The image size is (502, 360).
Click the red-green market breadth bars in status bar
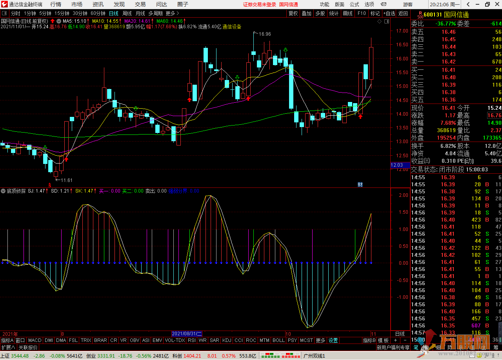(x=280, y=356)
